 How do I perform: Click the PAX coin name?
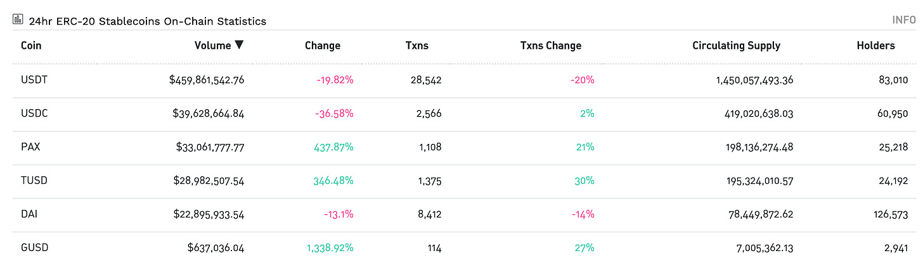(x=30, y=147)
